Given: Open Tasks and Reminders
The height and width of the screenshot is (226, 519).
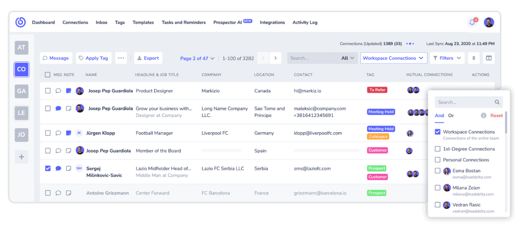Looking at the screenshot, I should 183,22.
